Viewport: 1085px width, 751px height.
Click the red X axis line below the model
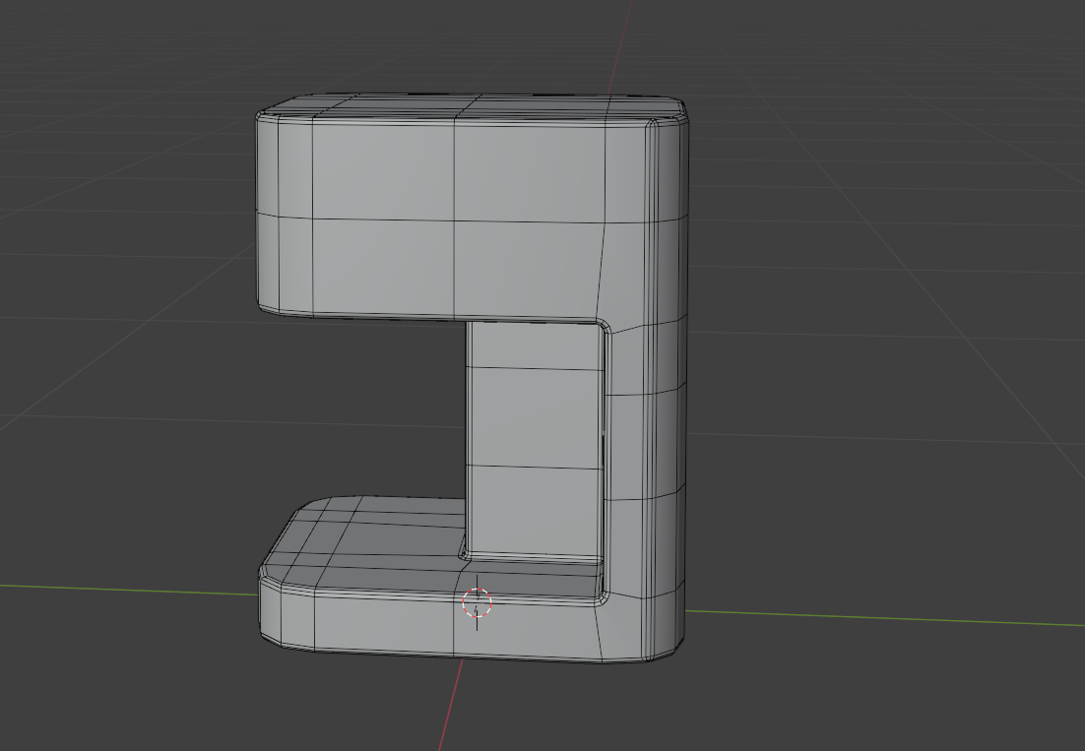tap(451, 704)
